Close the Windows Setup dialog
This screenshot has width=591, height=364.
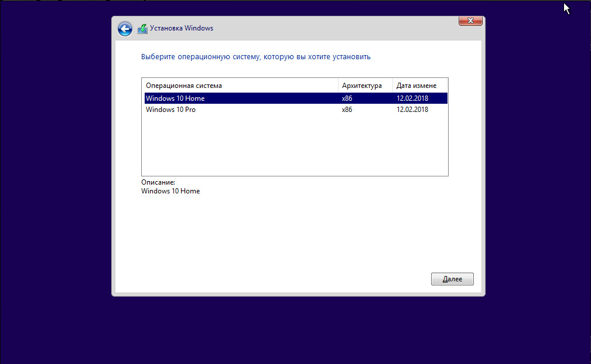(x=470, y=21)
